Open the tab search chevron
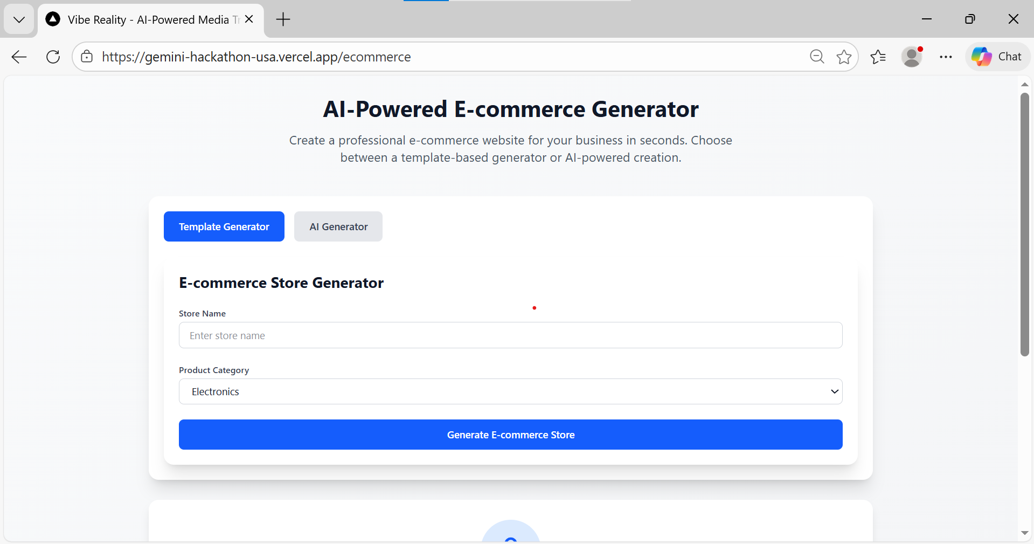The height and width of the screenshot is (544, 1034). tap(19, 20)
